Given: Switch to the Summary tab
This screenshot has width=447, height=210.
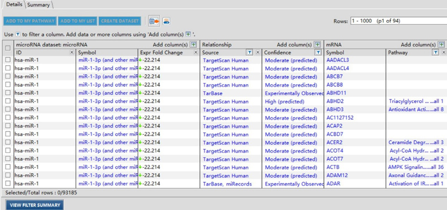Looking at the screenshot, I should coord(39,5).
